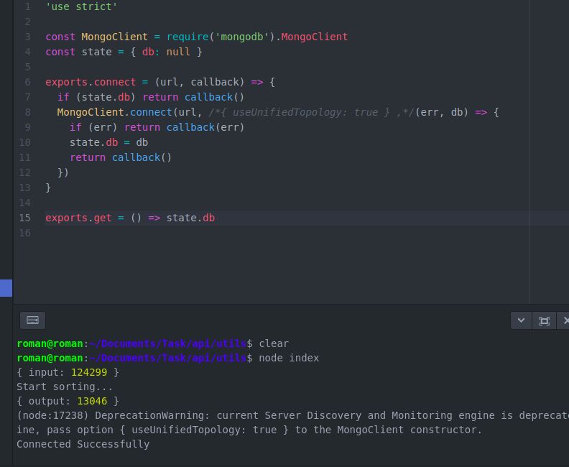Select line number 8 in gutter
The width and height of the screenshot is (569, 467).
tap(27, 112)
